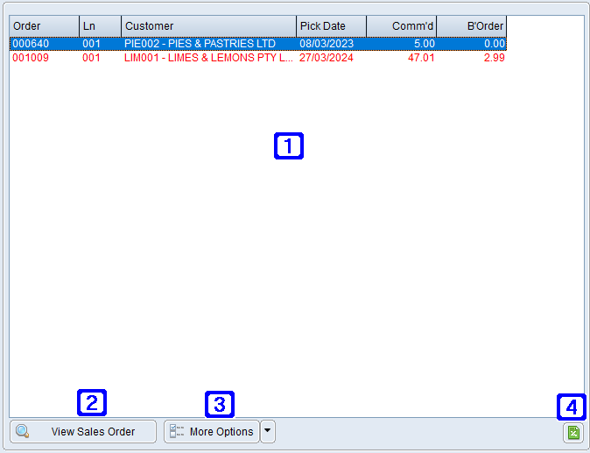Click the View Sales Order button
The height and width of the screenshot is (453, 590).
click(83, 432)
